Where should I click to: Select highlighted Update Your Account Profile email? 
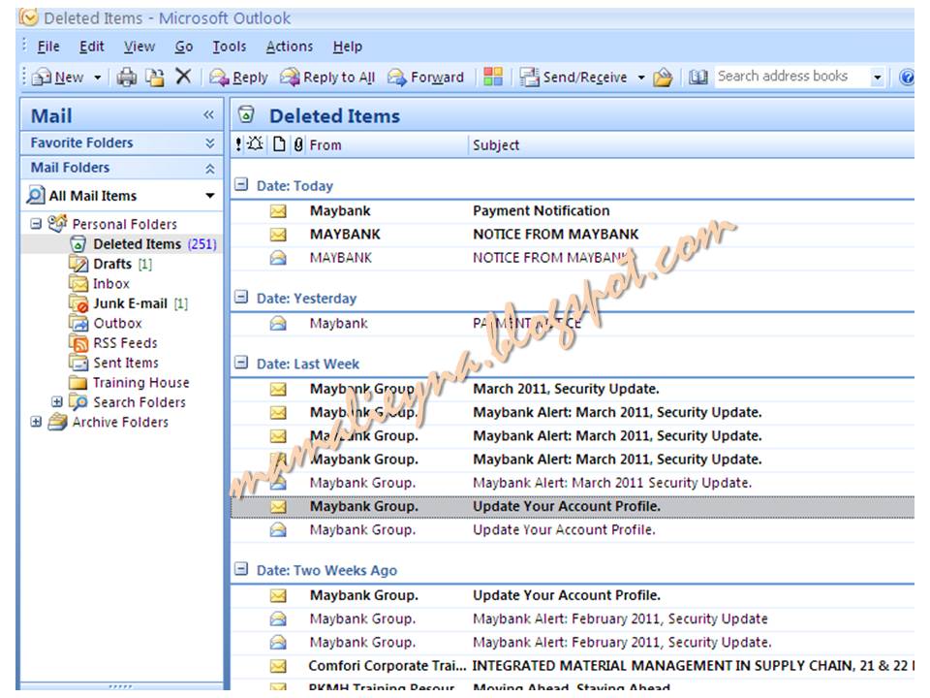(573, 506)
